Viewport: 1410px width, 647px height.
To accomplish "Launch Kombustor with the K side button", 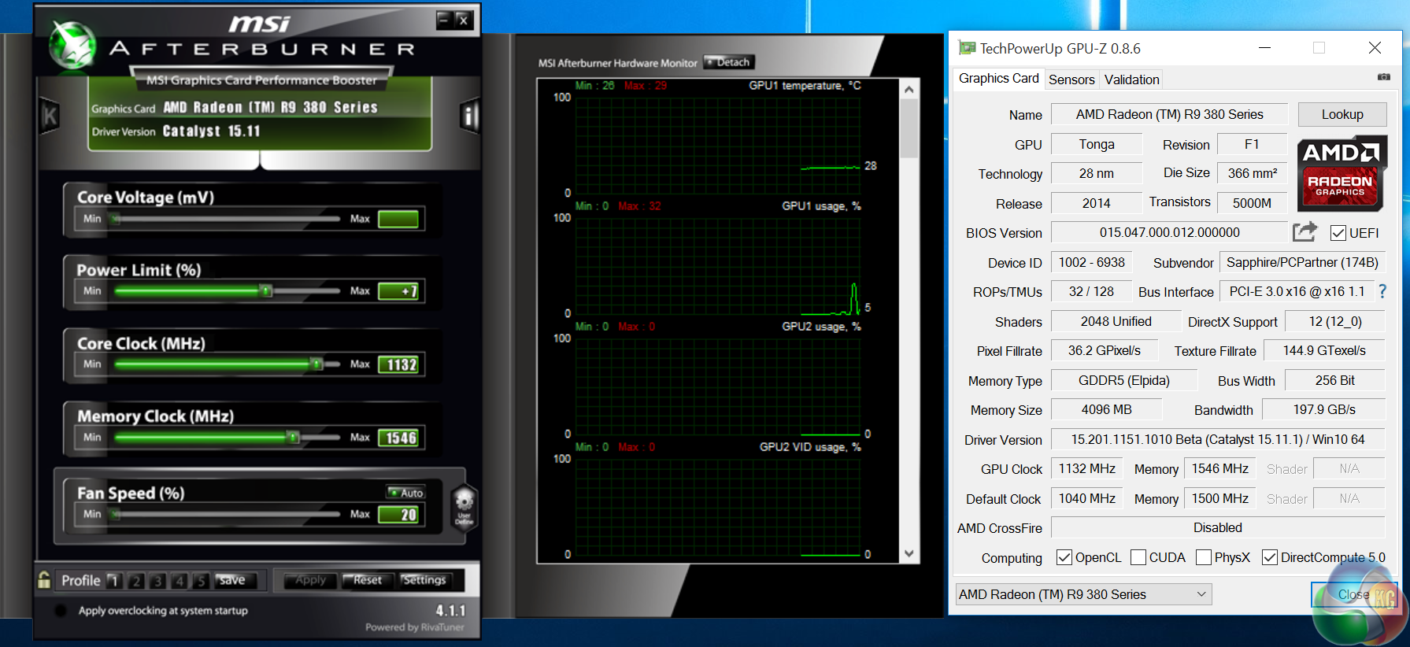I will [50, 116].
